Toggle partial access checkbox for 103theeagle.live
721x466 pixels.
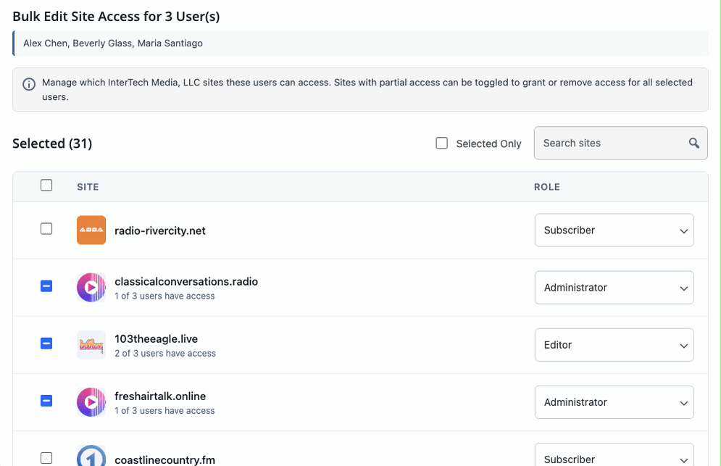tap(46, 344)
